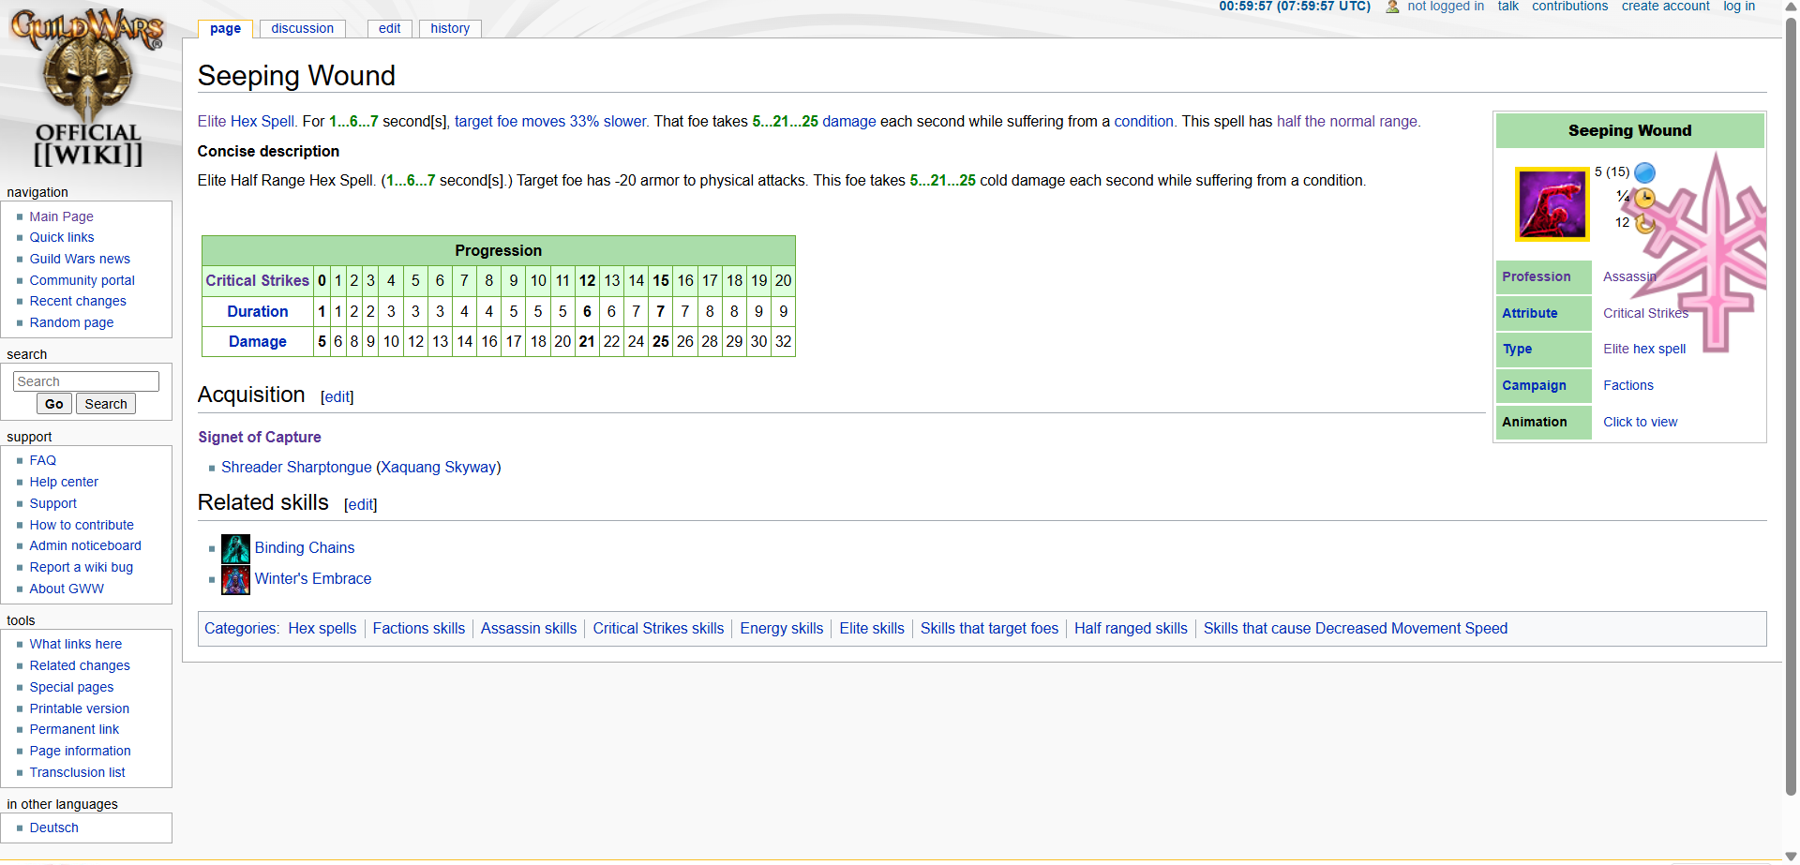The height and width of the screenshot is (865, 1800).
Task: Open the condition link in description
Action: [1144, 122]
